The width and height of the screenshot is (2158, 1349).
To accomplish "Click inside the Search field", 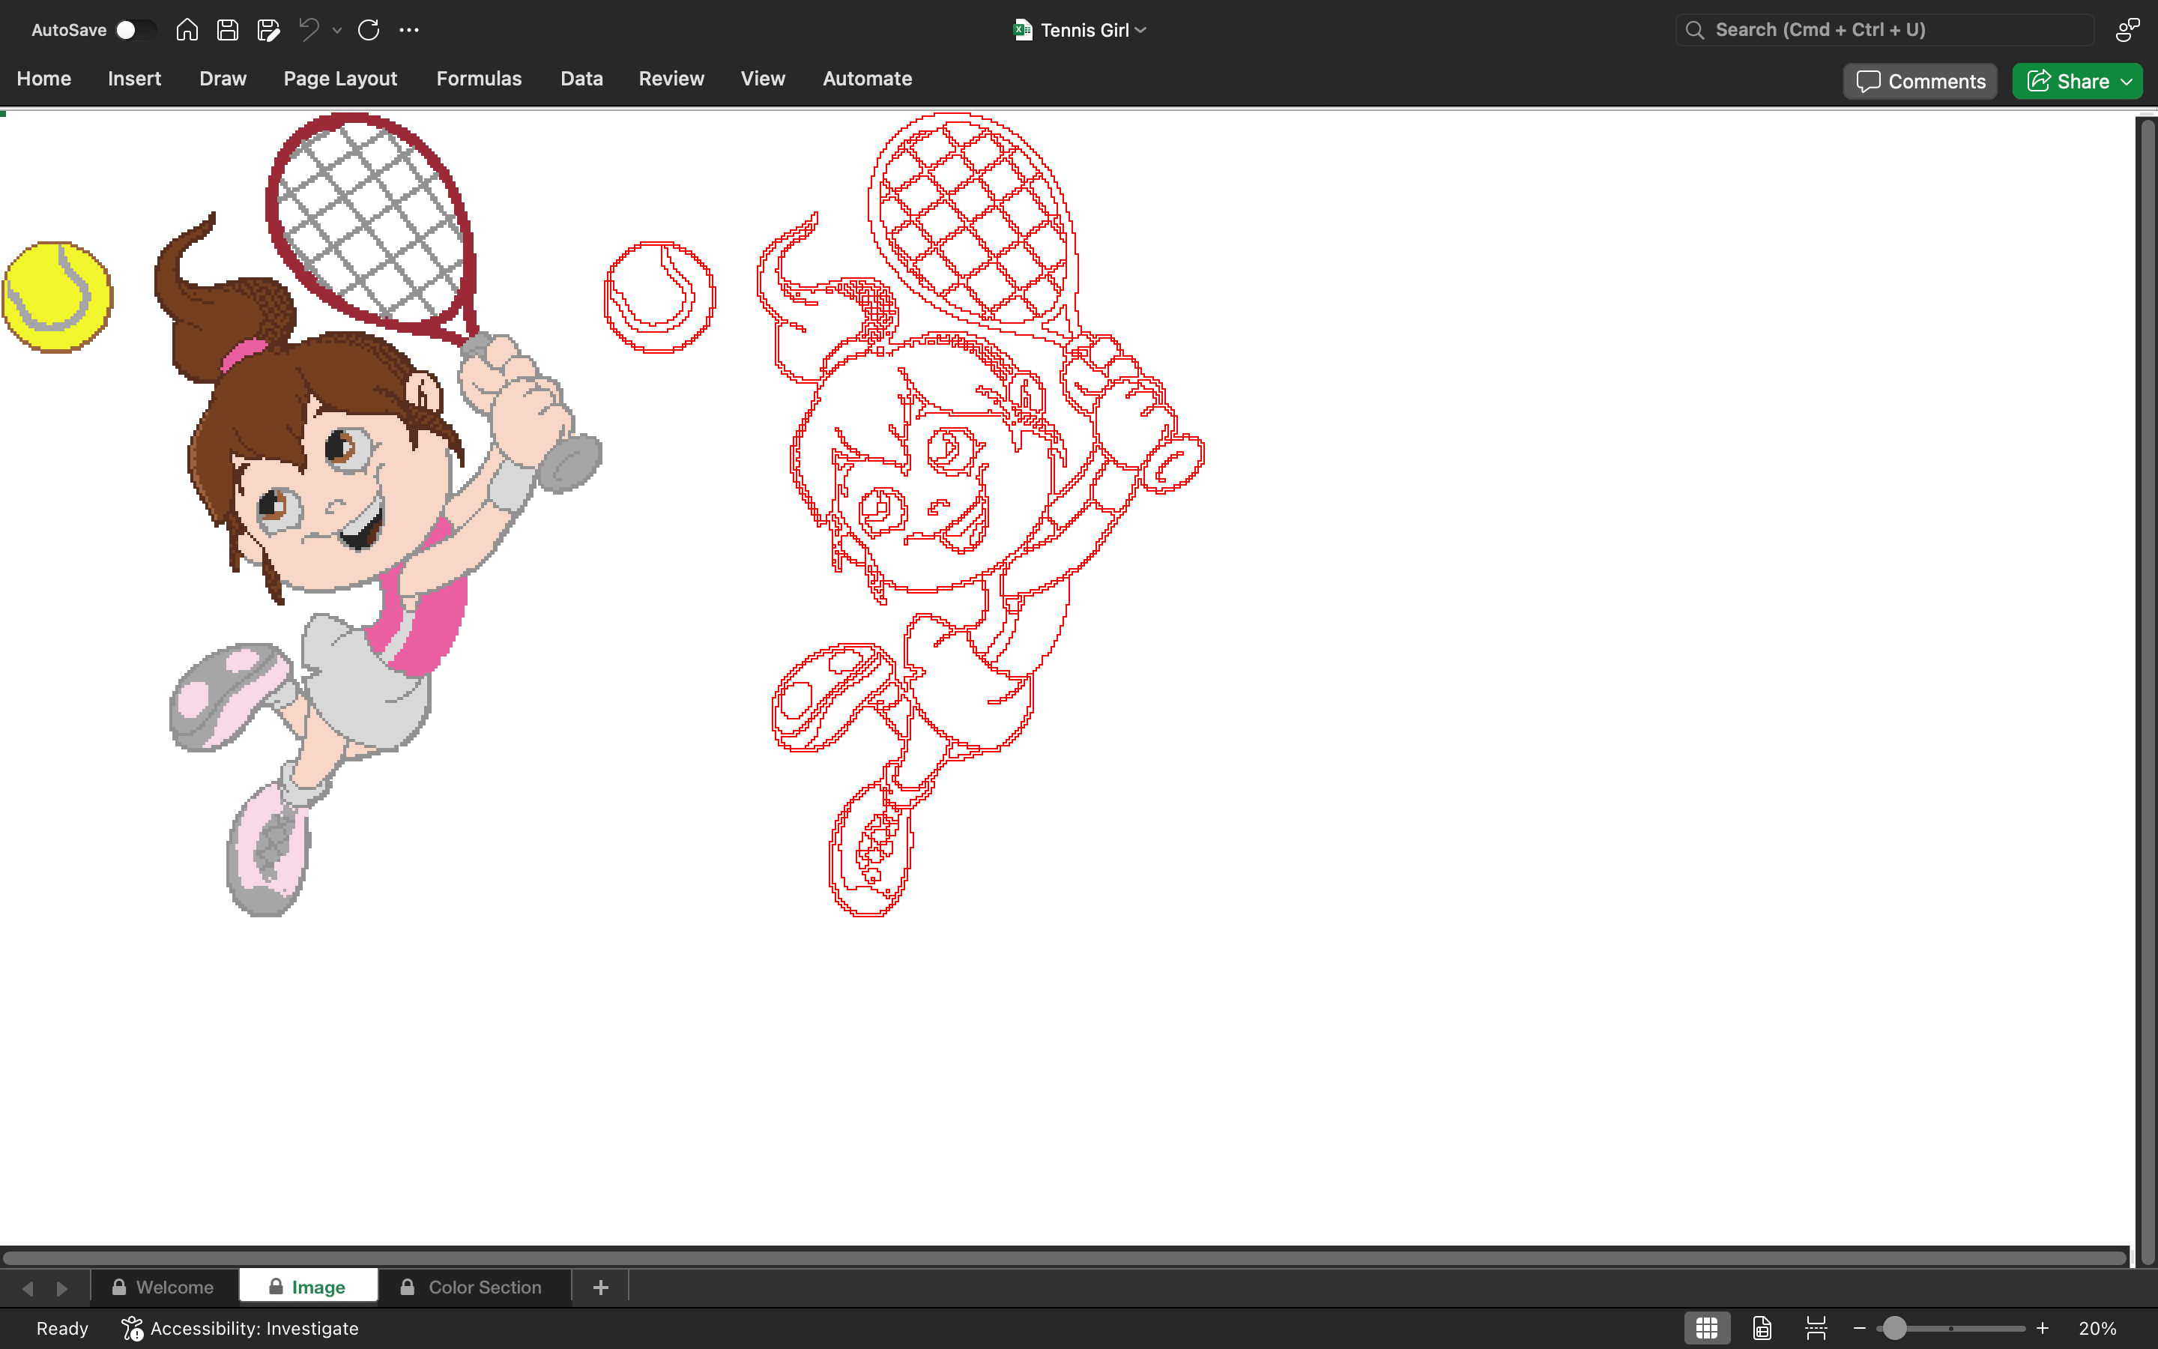I will pos(1885,30).
